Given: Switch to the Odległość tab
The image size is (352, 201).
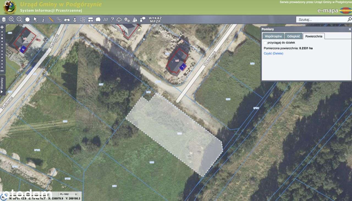Looking at the screenshot, I should point(293,36).
